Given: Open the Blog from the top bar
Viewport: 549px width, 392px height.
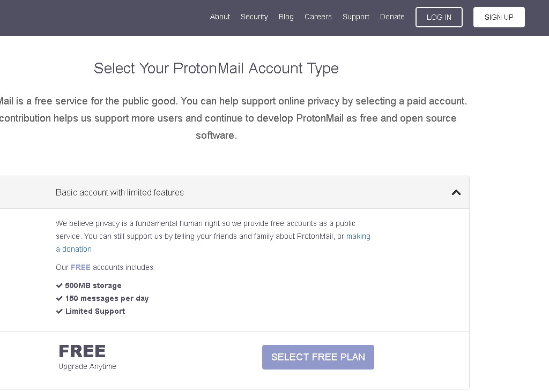Looking at the screenshot, I should 286,17.
